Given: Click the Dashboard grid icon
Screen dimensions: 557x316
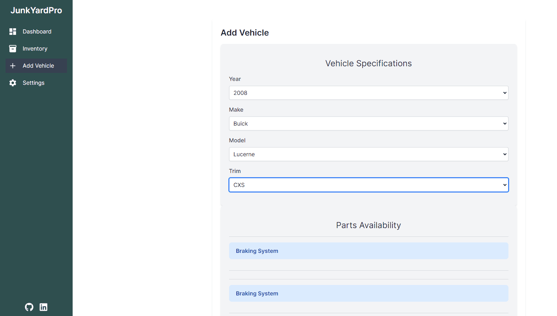Looking at the screenshot, I should pos(13,32).
